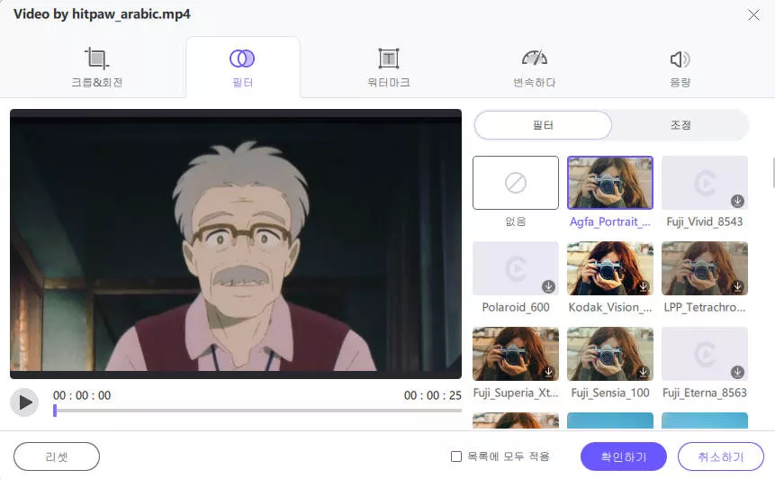Click the purple playhead marker on timeline
Viewport: 775px width, 479px height.
pyautogui.click(x=55, y=411)
